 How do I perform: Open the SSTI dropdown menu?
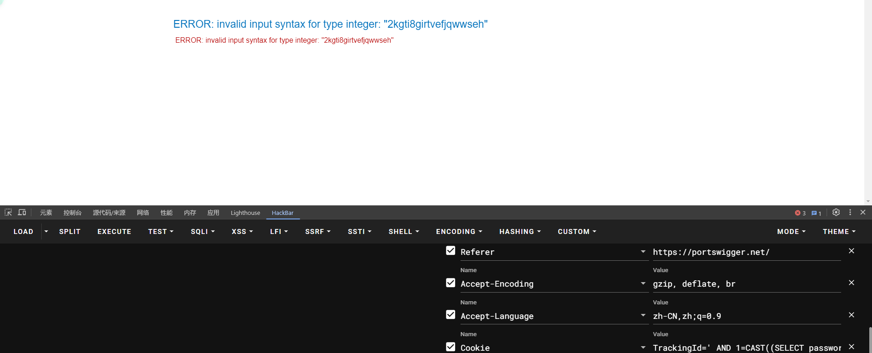[x=360, y=232]
